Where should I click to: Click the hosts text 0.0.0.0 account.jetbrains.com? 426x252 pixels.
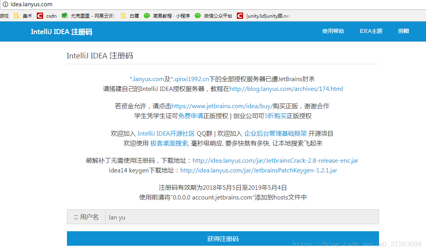click(x=213, y=198)
